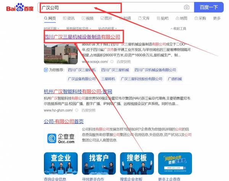
Task: Click the 搜老板 image tile
Action: [x=134, y=164]
